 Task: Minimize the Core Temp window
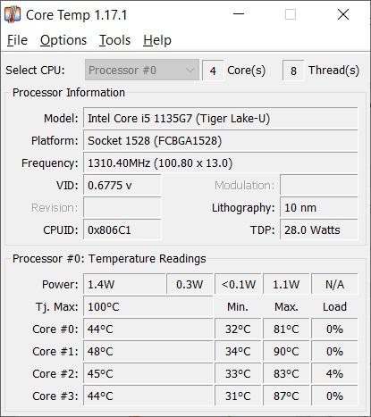click(239, 14)
